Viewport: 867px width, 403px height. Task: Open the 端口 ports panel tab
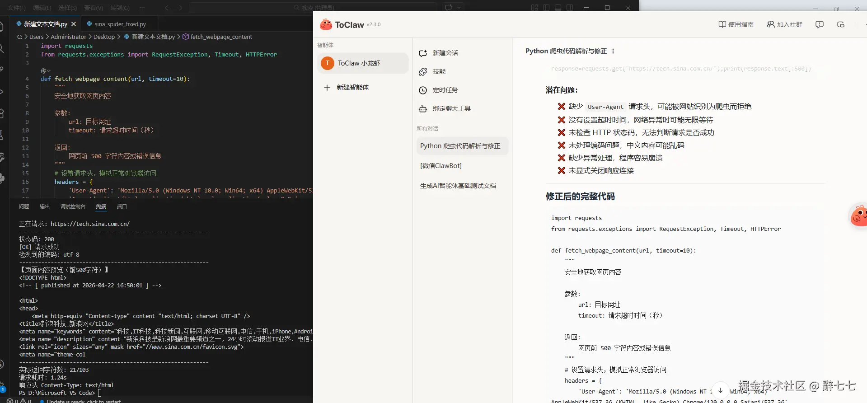[x=122, y=206]
